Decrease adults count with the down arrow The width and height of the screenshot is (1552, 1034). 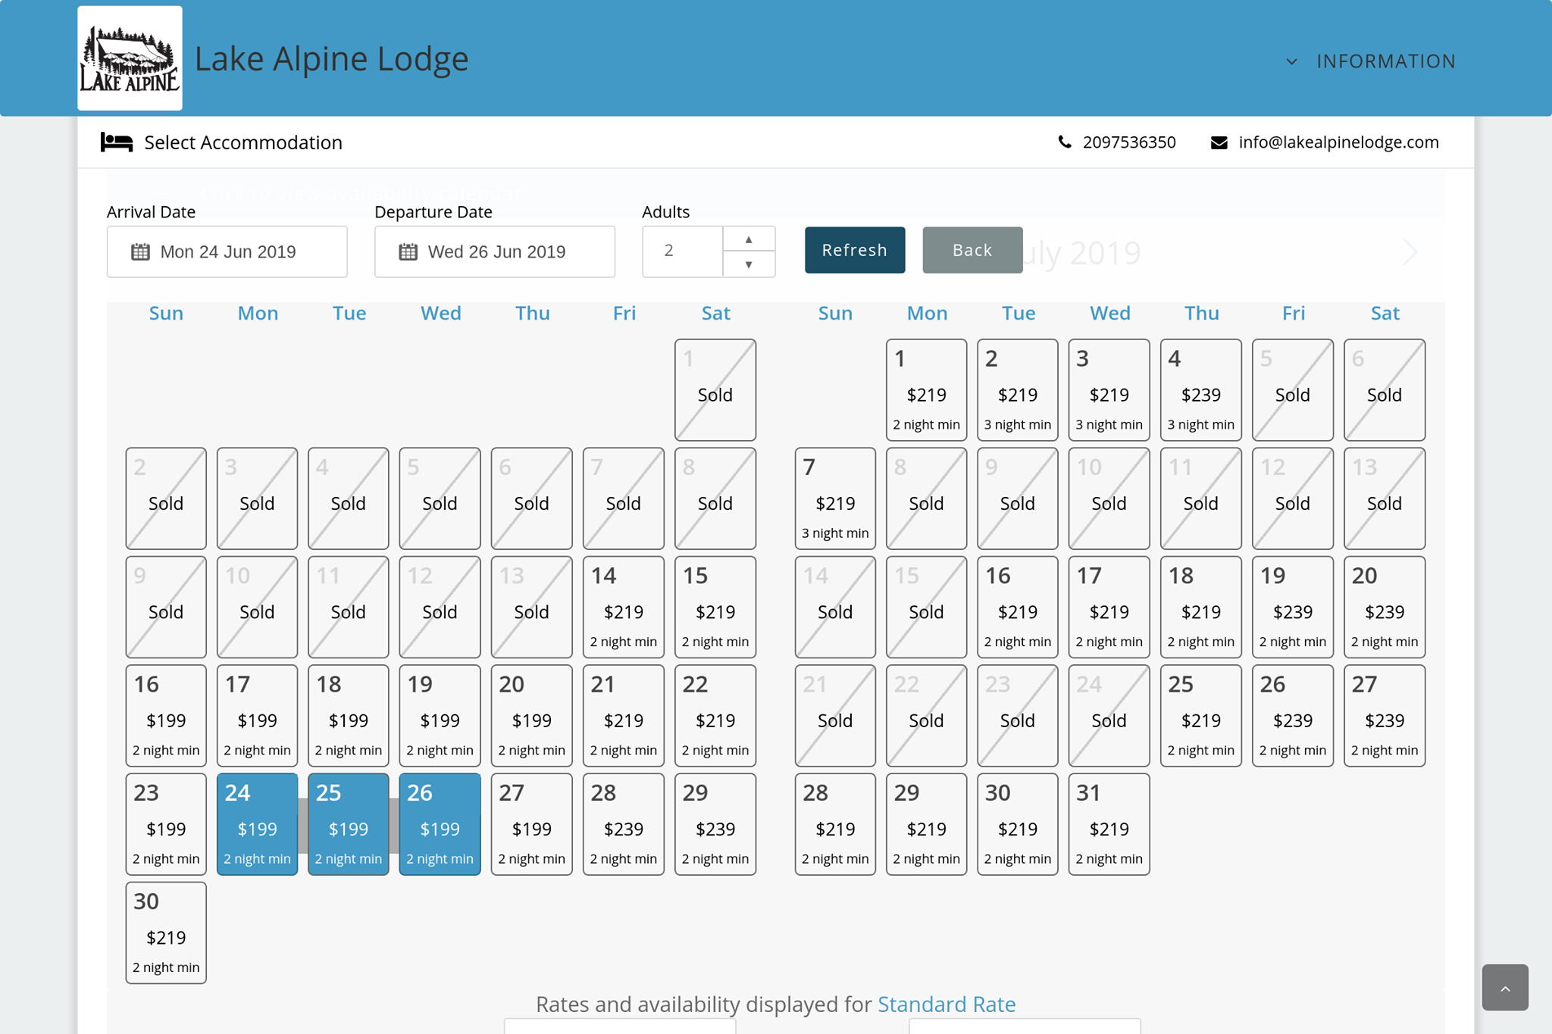pos(748,264)
